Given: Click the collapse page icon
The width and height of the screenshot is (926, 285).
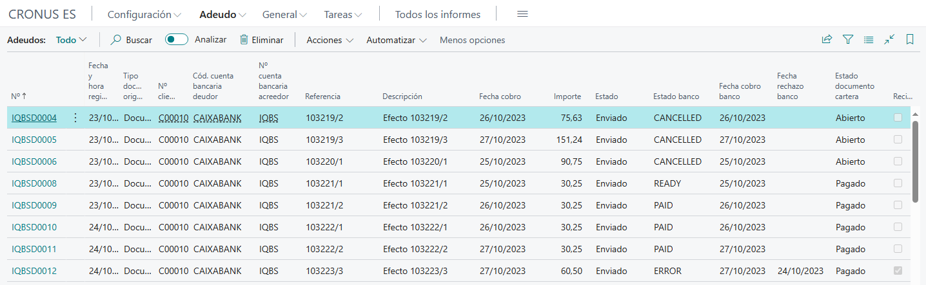Looking at the screenshot, I should tap(889, 40).
